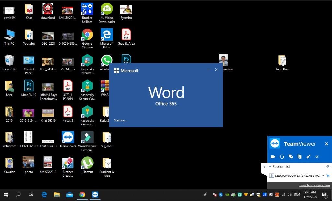Screen dimensions: 332x201
Task: Click the volume speaker icon in tray
Action: (x=289, y=195)
